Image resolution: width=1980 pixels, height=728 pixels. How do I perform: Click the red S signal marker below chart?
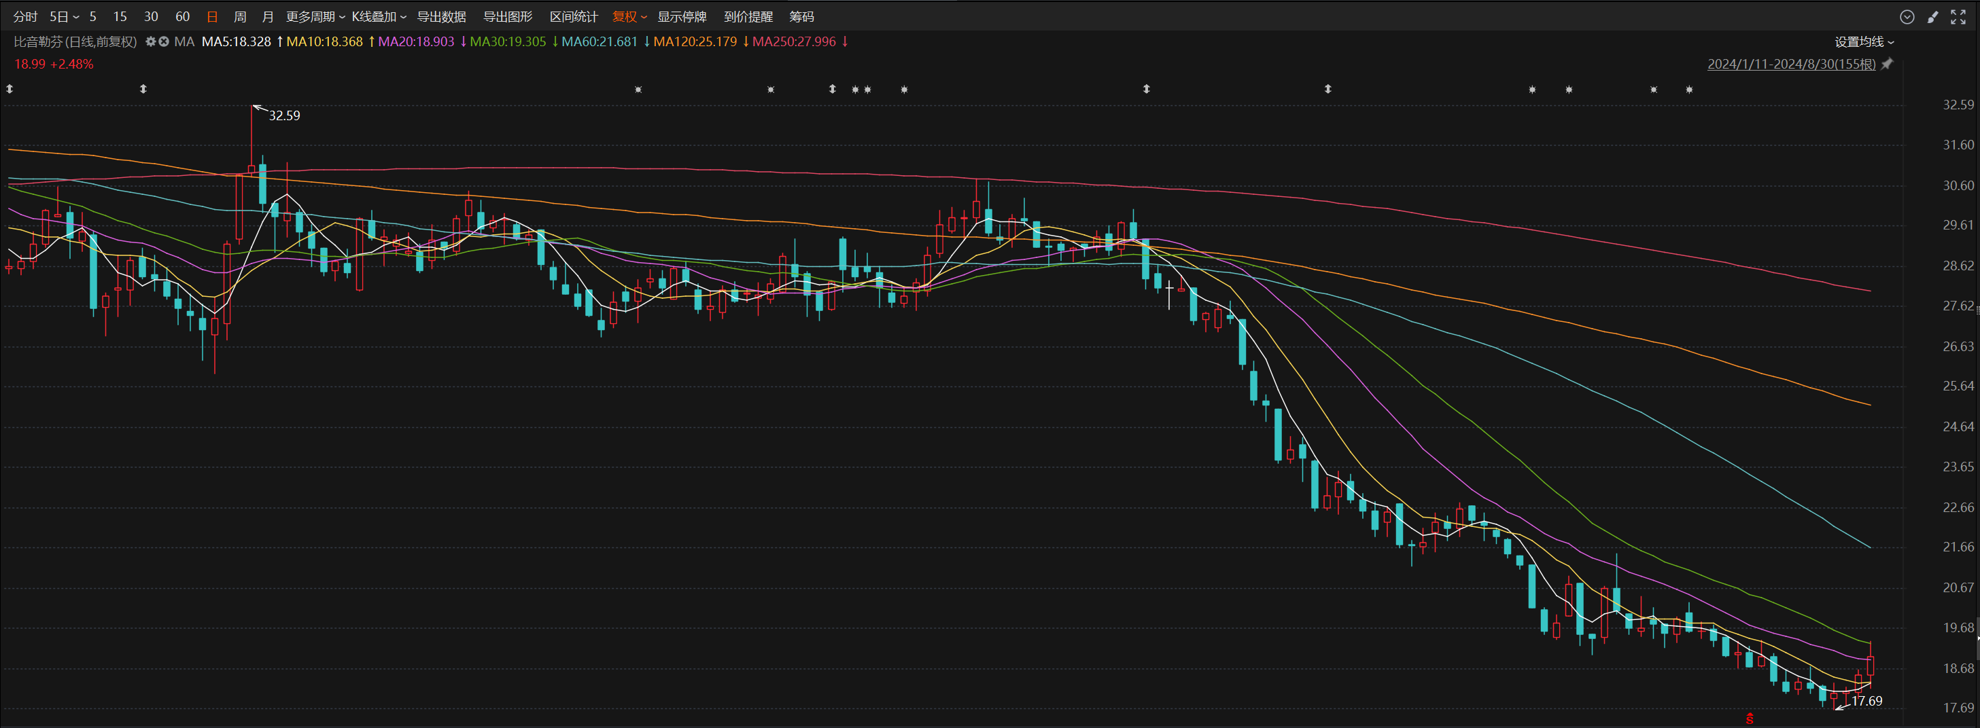click(1750, 718)
